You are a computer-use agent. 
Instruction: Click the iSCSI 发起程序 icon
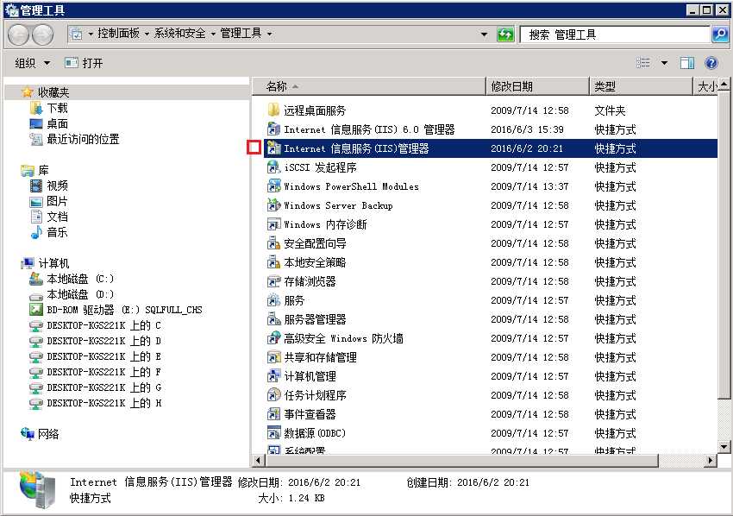[x=273, y=167]
